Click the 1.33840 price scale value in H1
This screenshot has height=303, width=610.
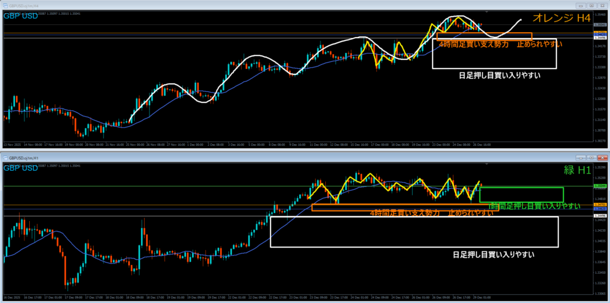tap(600, 251)
